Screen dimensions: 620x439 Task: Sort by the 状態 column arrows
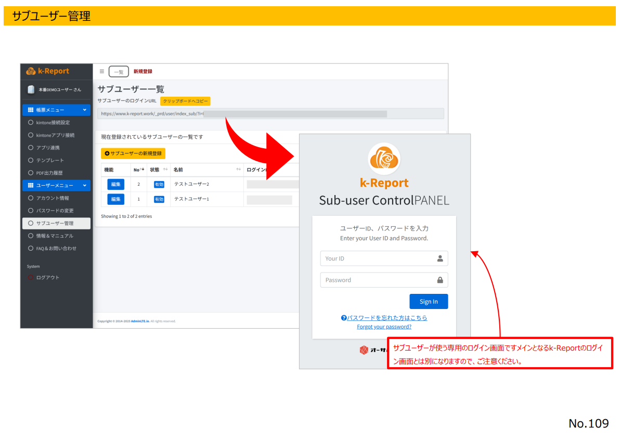[x=165, y=170]
